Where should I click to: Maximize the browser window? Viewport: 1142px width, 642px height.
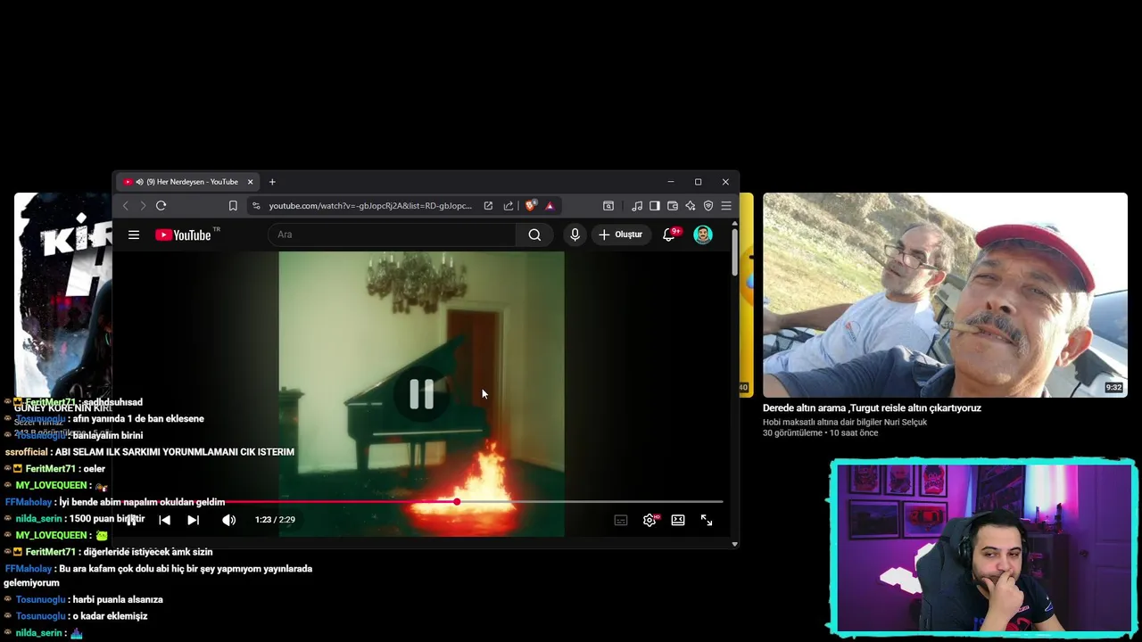698,182
